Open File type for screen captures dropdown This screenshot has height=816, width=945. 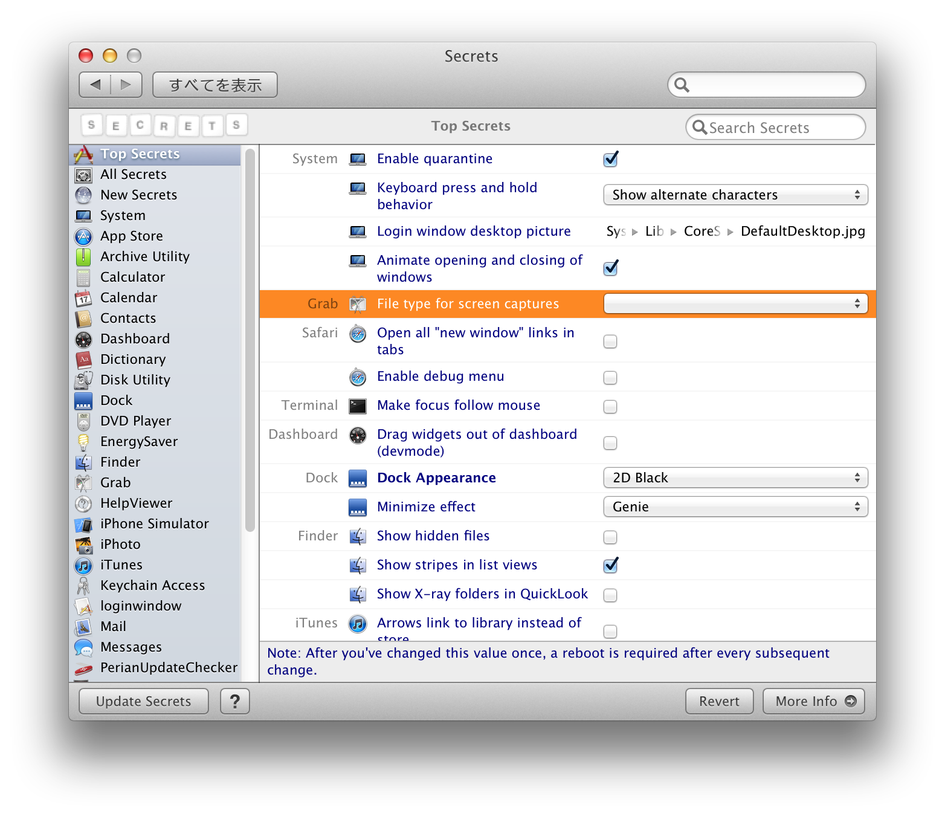pos(735,304)
